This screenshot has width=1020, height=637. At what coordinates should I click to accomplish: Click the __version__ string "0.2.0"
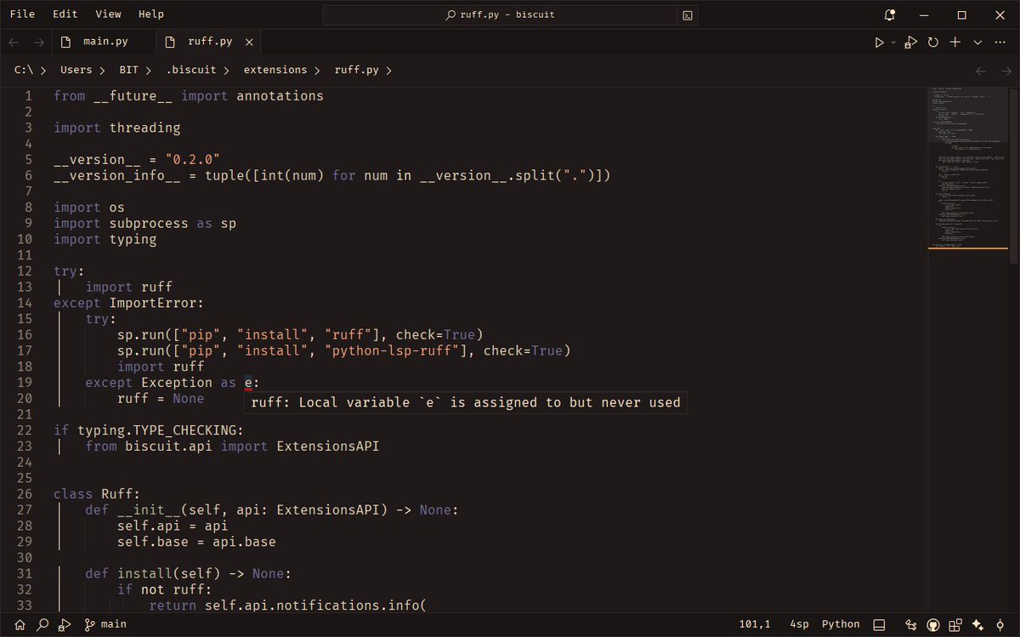click(193, 160)
